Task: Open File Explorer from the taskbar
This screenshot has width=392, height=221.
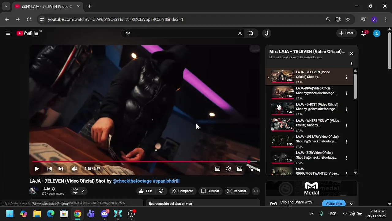Action: tap(37, 214)
